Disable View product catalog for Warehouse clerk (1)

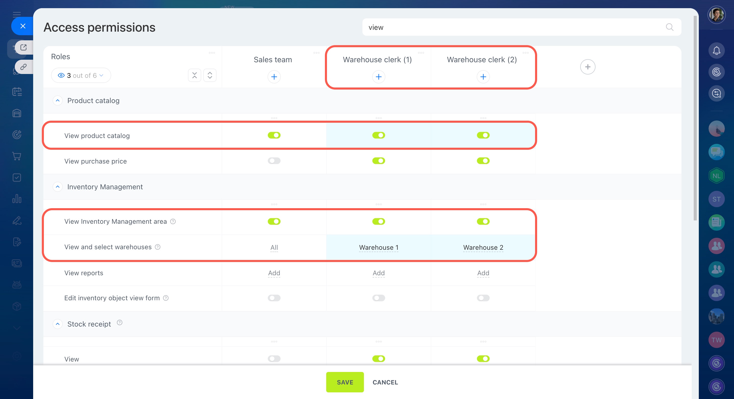pyautogui.click(x=378, y=135)
